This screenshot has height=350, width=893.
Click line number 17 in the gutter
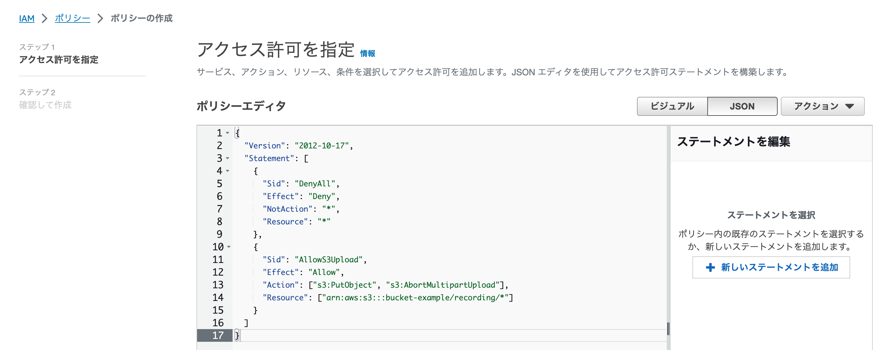pyautogui.click(x=218, y=335)
